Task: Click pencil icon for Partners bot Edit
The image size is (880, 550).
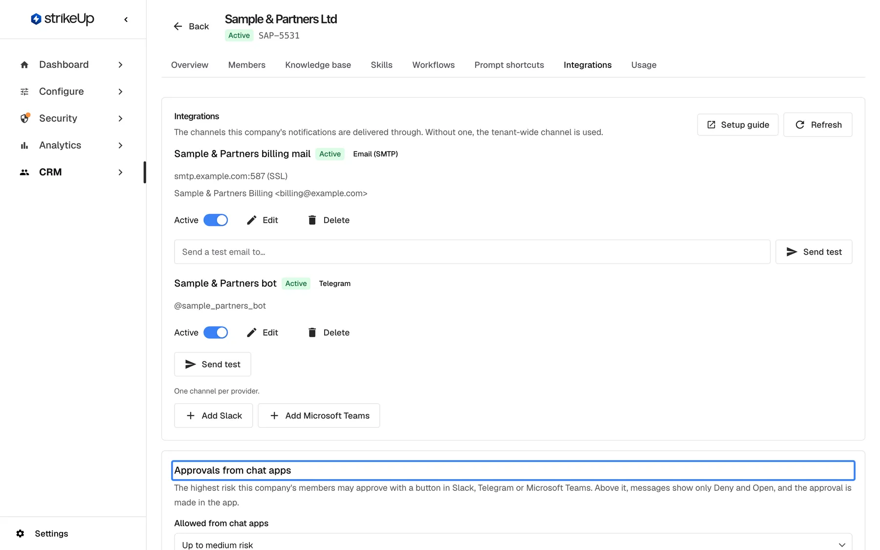Action: [251, 332]
